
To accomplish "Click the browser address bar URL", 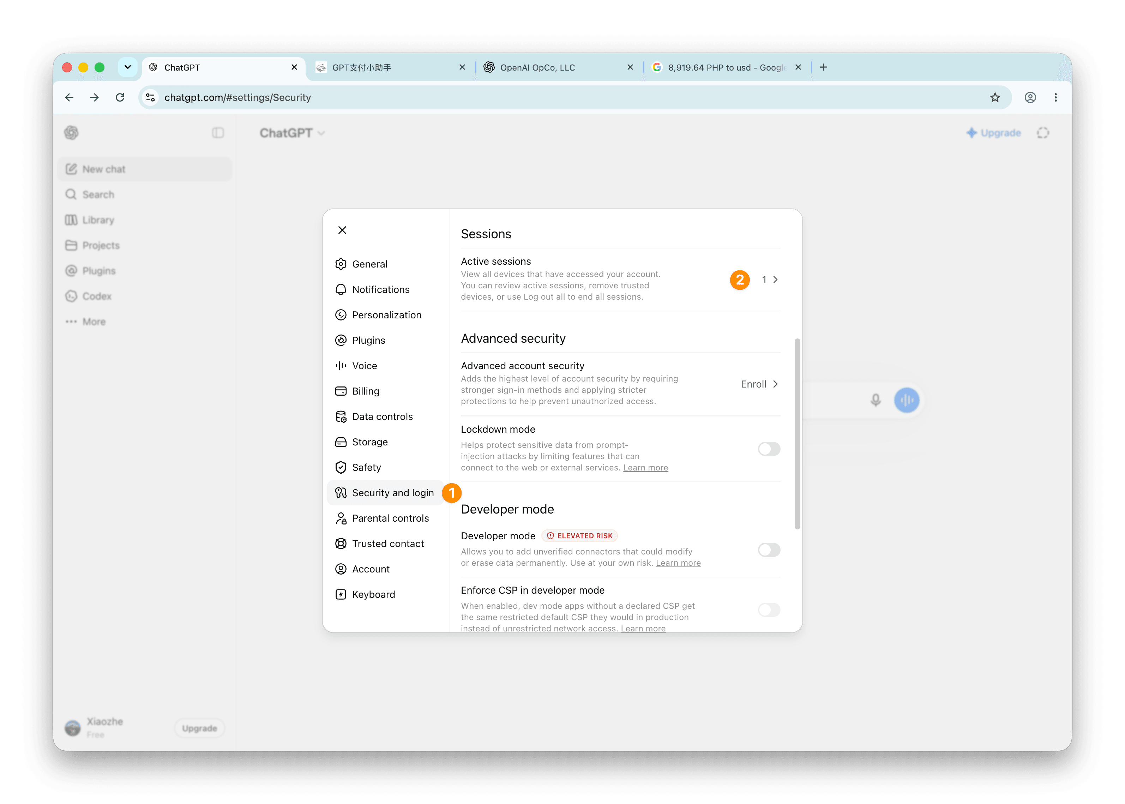I will click(237, 97).
